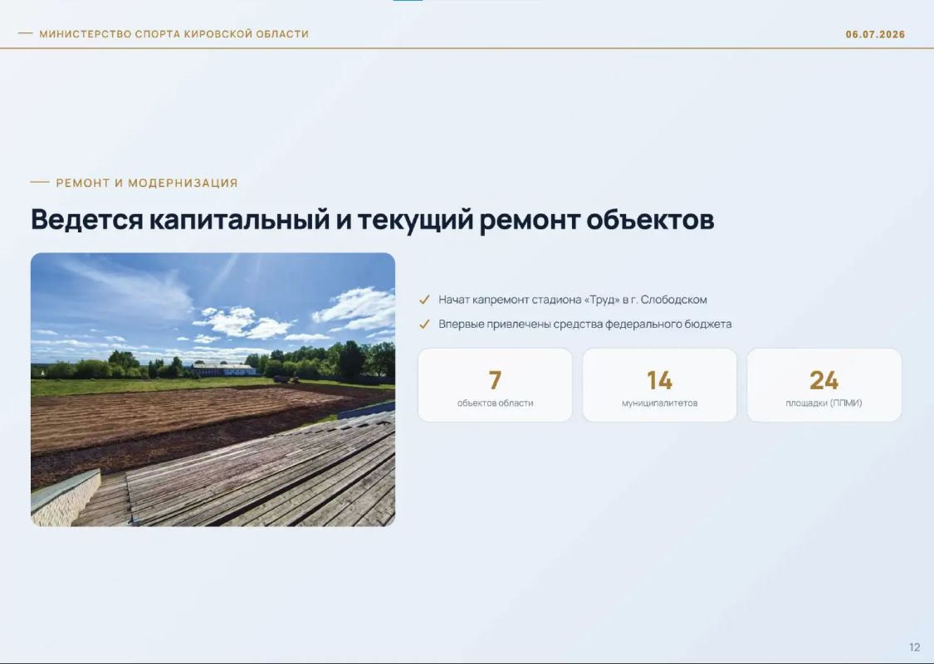Click the «объектов области» caption

pos(495,403)
